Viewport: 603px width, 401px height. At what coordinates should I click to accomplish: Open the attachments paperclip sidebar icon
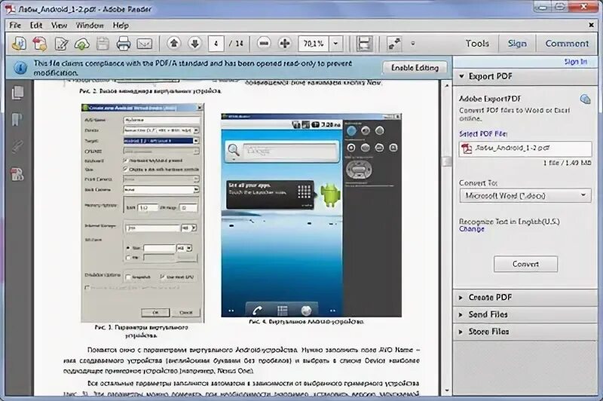tap(17, 146)
